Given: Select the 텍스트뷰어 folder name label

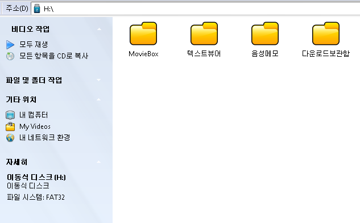Looking at the screenshot, I should (x=204, y=54).
